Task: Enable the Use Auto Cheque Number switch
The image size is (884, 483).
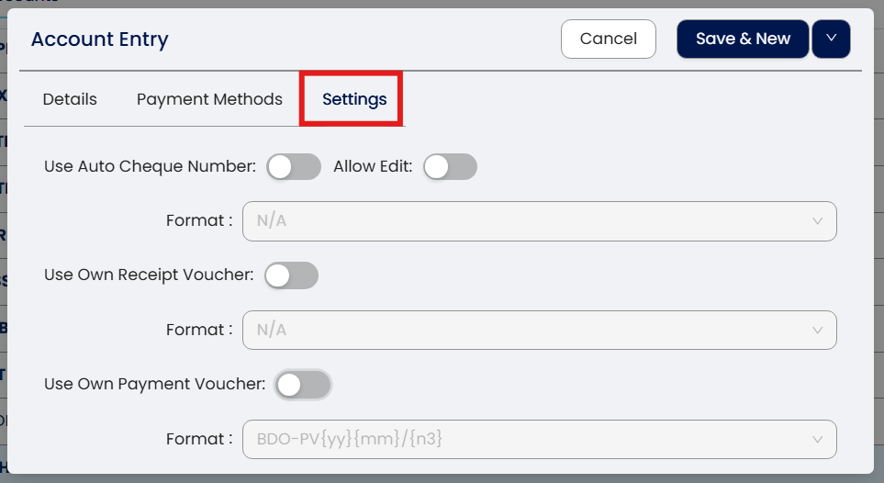Action: 293,166
